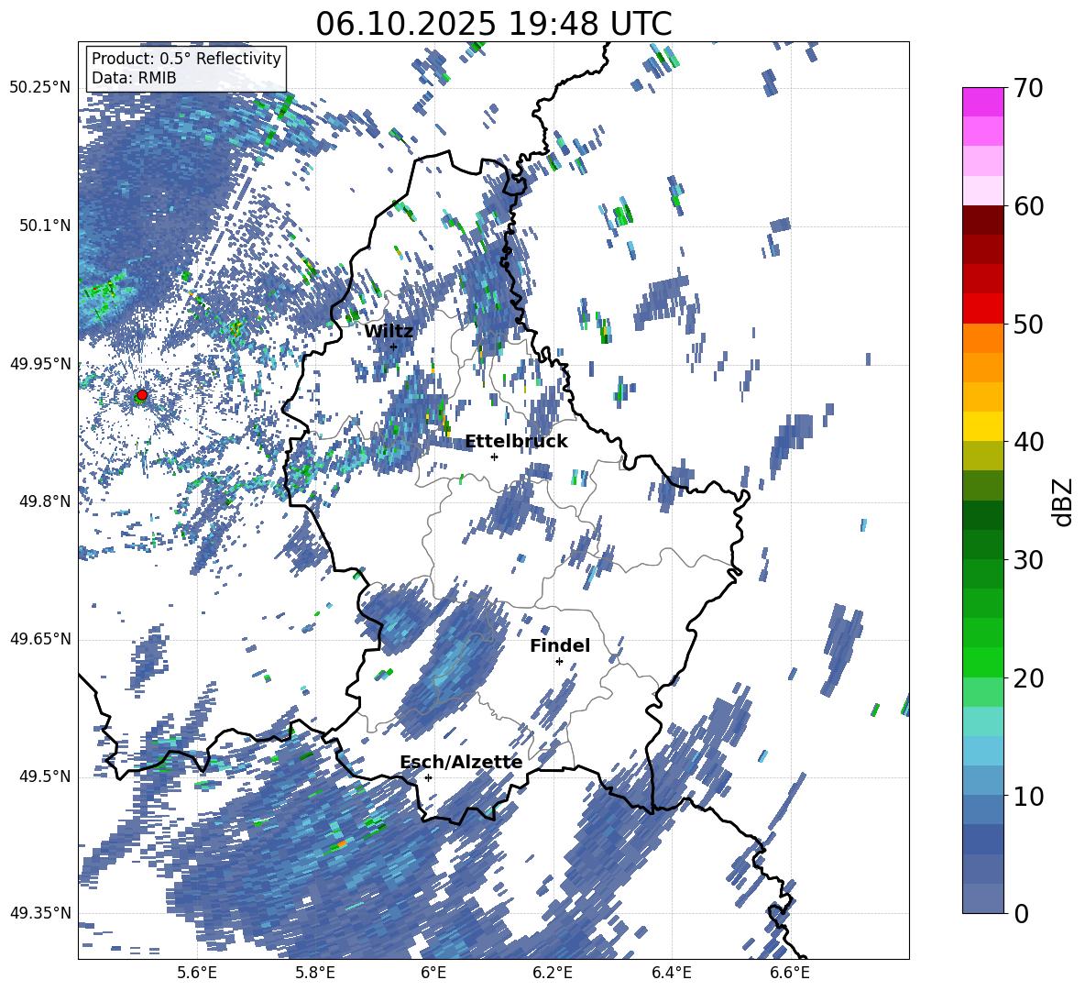The image size is (1085, 991).
Task: Click the title '06.10.2025 19:48 UTC'
Action: [x=493, y=24]
